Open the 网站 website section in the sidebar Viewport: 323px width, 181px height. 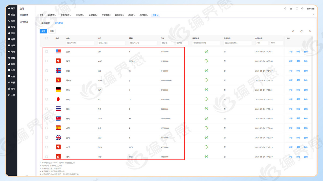click(x=12, y=52)
